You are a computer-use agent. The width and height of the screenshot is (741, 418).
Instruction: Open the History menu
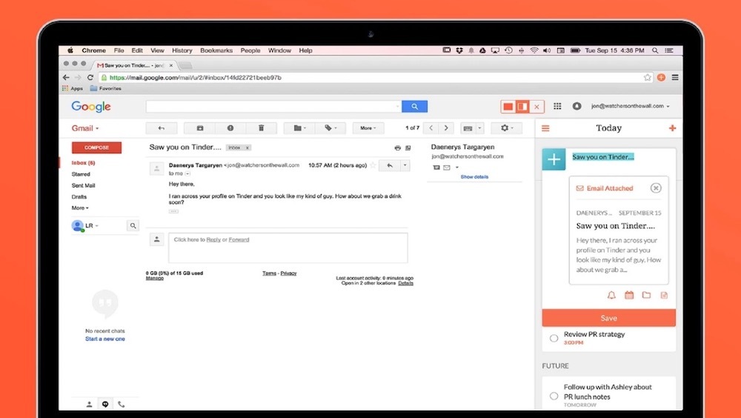coord(182,50)
